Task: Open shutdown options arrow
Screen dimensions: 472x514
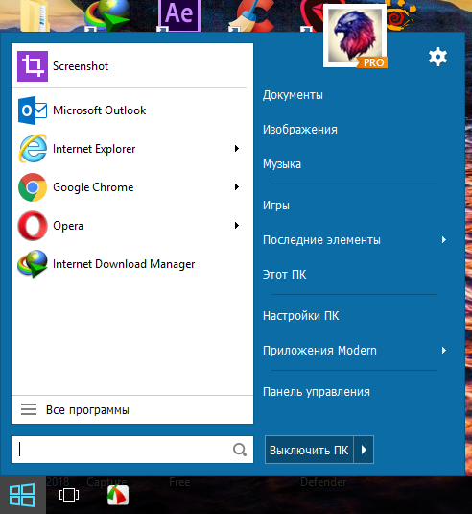Action: pos(364,450)
